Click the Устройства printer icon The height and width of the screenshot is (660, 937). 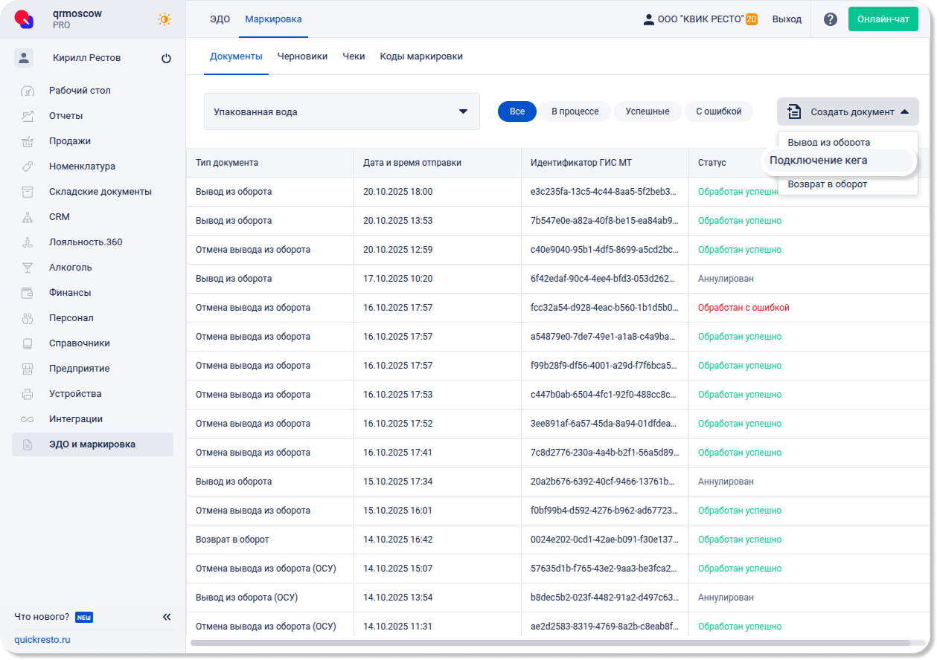point(28,394)
